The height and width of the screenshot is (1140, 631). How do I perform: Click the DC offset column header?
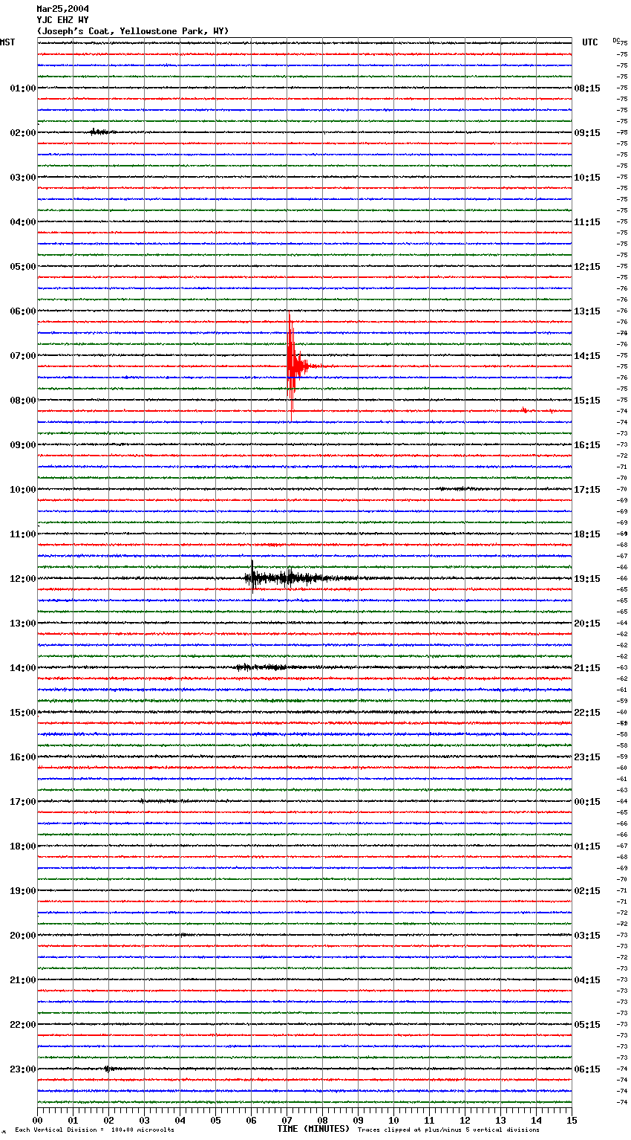point(616,39)
